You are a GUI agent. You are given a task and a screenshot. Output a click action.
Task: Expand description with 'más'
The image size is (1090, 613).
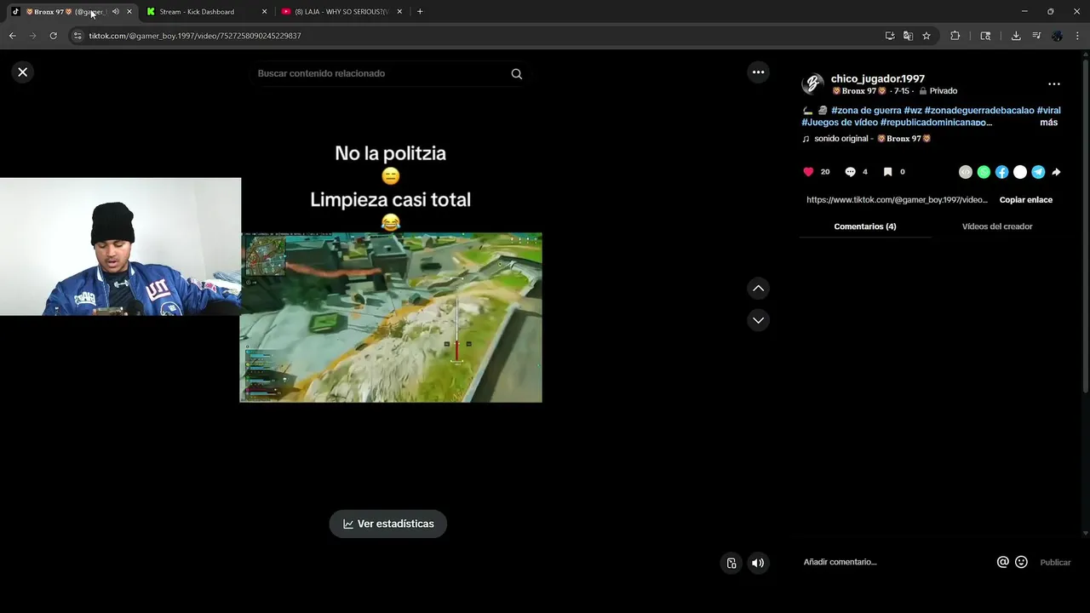(x=1048, y=123)
